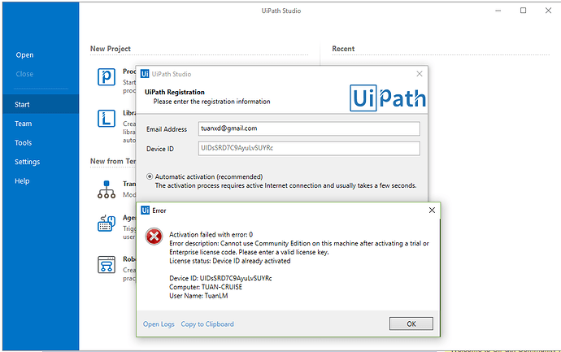The image size is (561, 352).
Task: Click the Ui logo in Error dialog title
Action: click(145, 211)
